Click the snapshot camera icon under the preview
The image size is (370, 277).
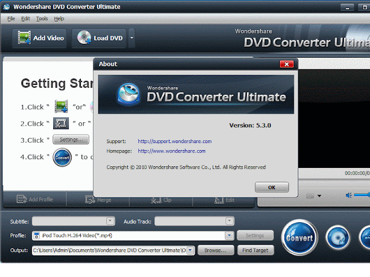[310, 196]
